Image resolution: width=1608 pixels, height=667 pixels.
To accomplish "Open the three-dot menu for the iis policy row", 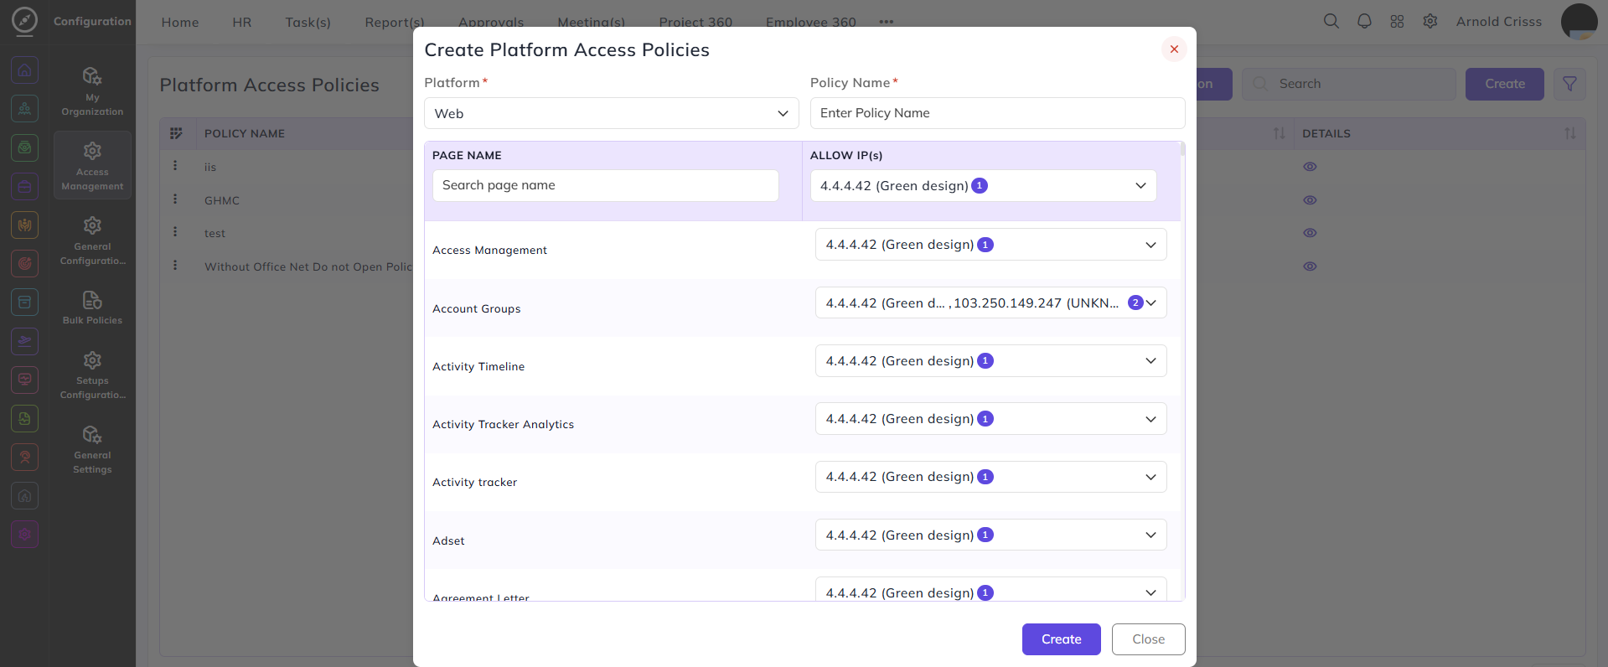I will click(175, 166).
